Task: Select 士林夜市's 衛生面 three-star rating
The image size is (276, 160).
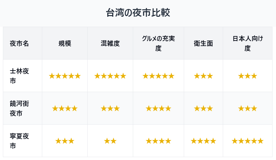Action: coord(203,76)
